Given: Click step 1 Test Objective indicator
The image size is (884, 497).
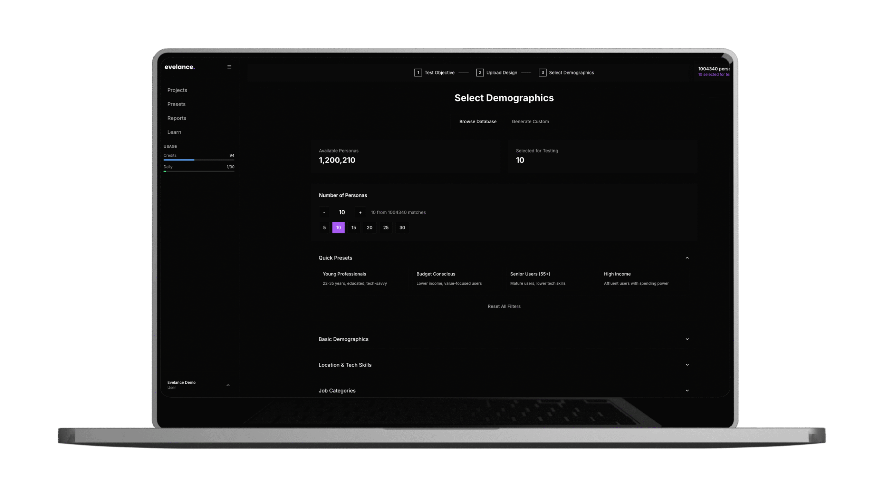Looking at the screenshot, I should (434, 72).
